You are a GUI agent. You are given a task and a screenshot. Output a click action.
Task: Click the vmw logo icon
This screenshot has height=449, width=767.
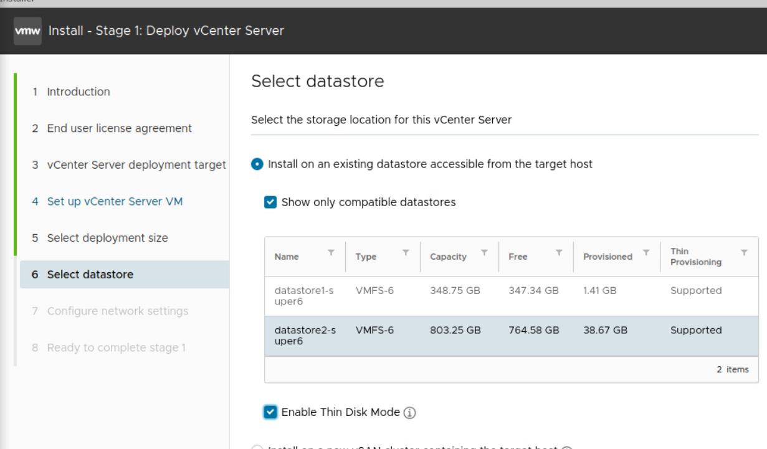[27, 31]
